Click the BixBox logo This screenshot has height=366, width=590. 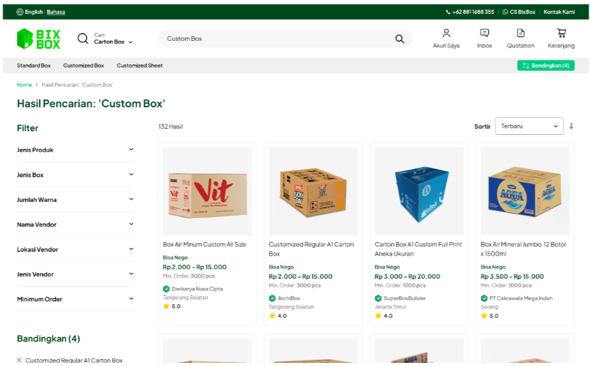(38, 38)
